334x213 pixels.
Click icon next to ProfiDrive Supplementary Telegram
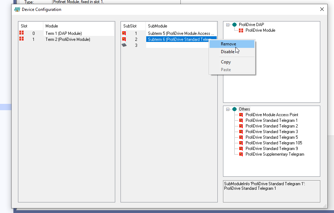(x=241, y=154)
